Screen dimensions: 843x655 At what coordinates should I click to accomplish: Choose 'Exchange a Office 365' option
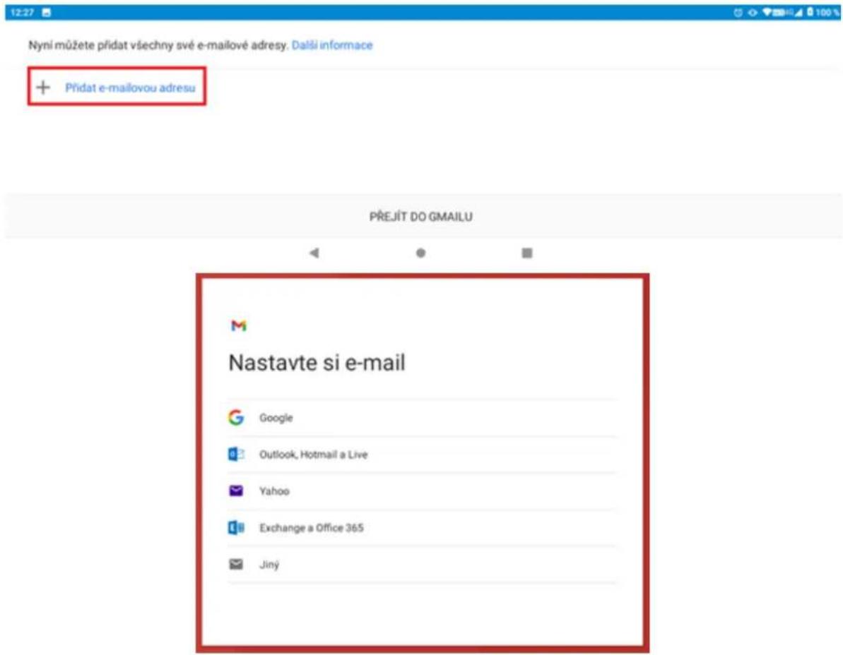[x=422, y=528]
